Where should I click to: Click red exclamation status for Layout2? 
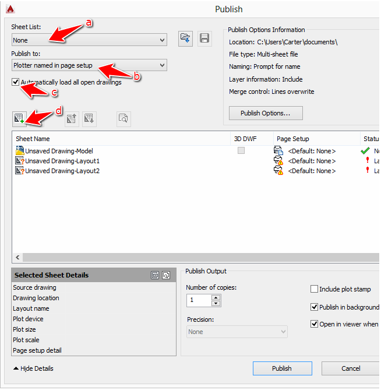point(368,170)
